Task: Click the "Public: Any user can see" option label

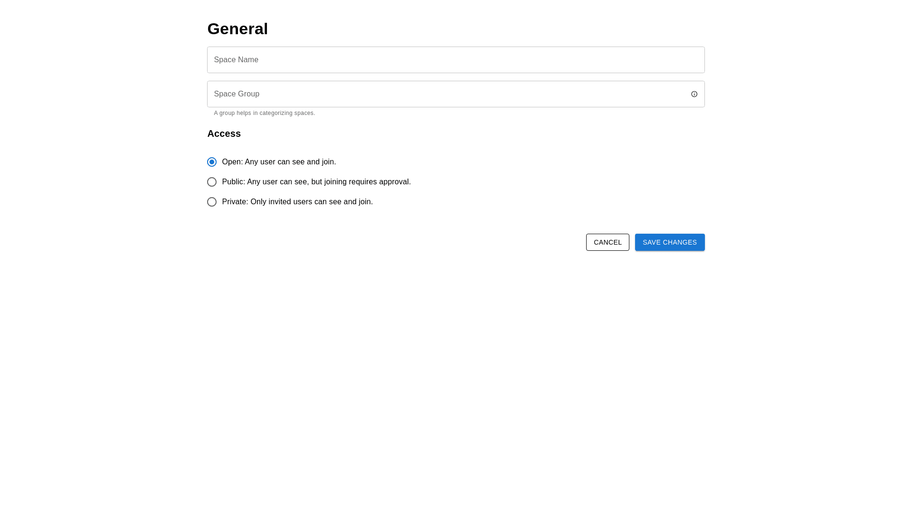Action: pyautogui.click(x=316, y=182)
